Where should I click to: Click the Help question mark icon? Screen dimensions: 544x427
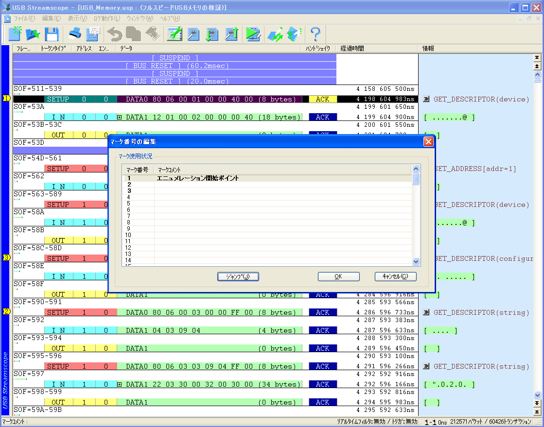(x=315, y=34)
